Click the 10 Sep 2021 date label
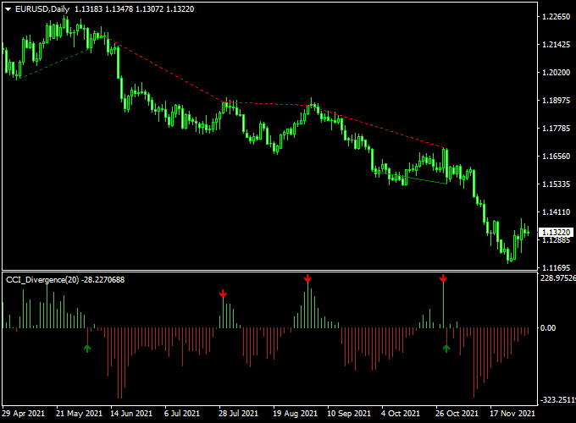576x423 pixels. pos(349,414)
